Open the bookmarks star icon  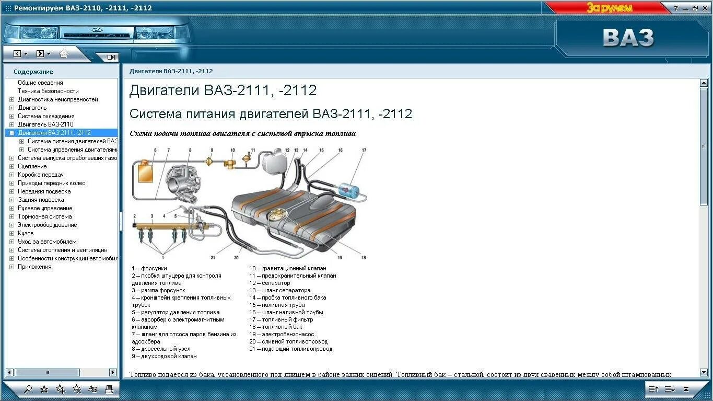click(44, 389)
